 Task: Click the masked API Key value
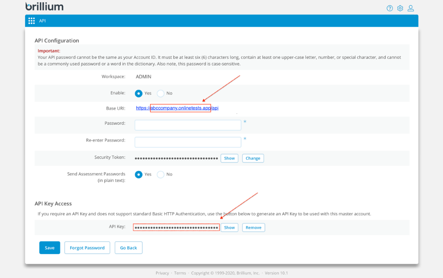tap(177, 227)
